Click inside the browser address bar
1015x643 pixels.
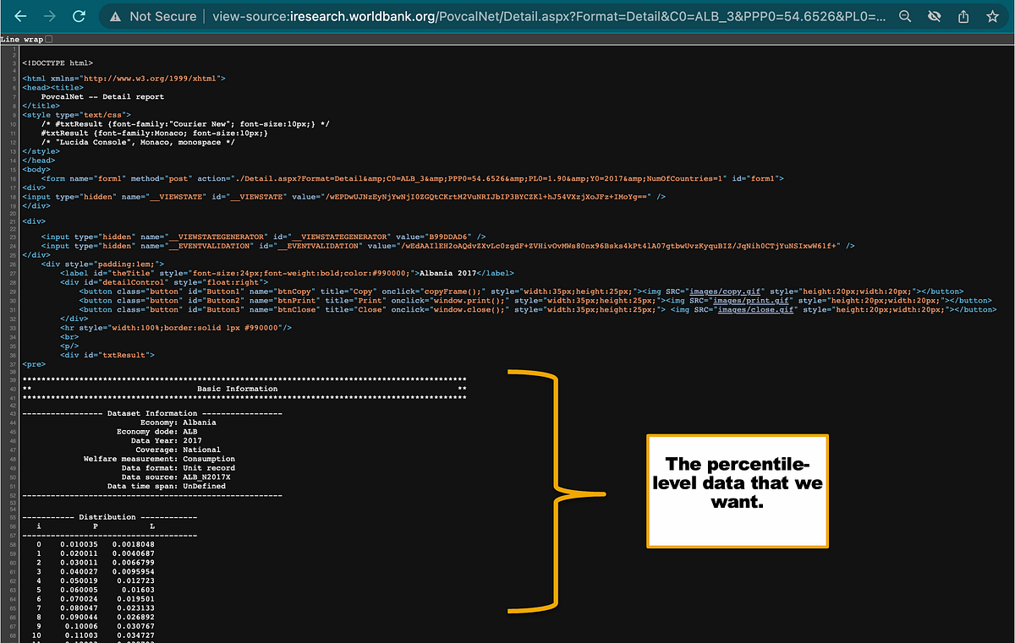tap(507, 15)
